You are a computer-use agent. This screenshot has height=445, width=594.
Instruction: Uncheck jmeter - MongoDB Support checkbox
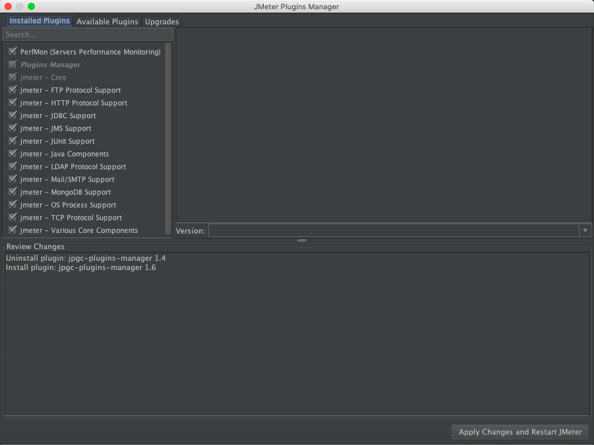point(13,191)
